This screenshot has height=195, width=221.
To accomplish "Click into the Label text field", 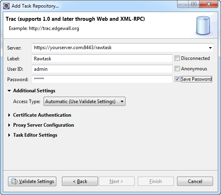I will coord(102,59).
